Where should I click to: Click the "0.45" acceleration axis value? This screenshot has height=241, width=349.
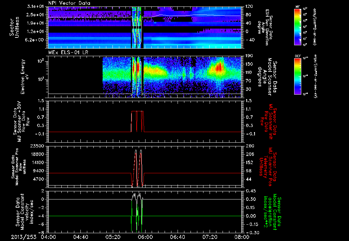pos(251,191)
